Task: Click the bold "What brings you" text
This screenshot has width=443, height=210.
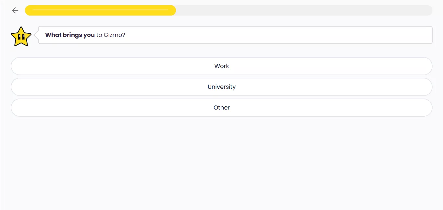Action: coord(70,35)
